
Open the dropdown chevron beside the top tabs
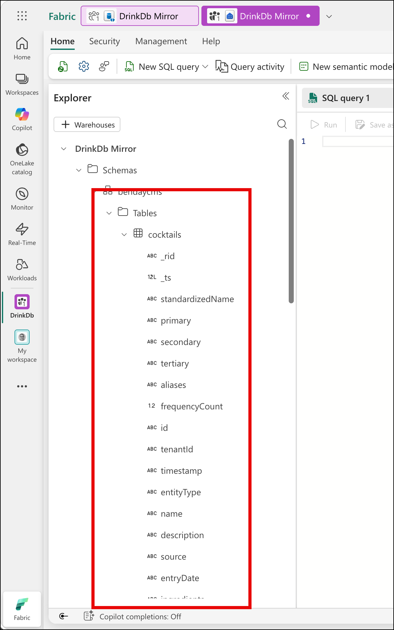pyautogui.click(x=329, y=16)
